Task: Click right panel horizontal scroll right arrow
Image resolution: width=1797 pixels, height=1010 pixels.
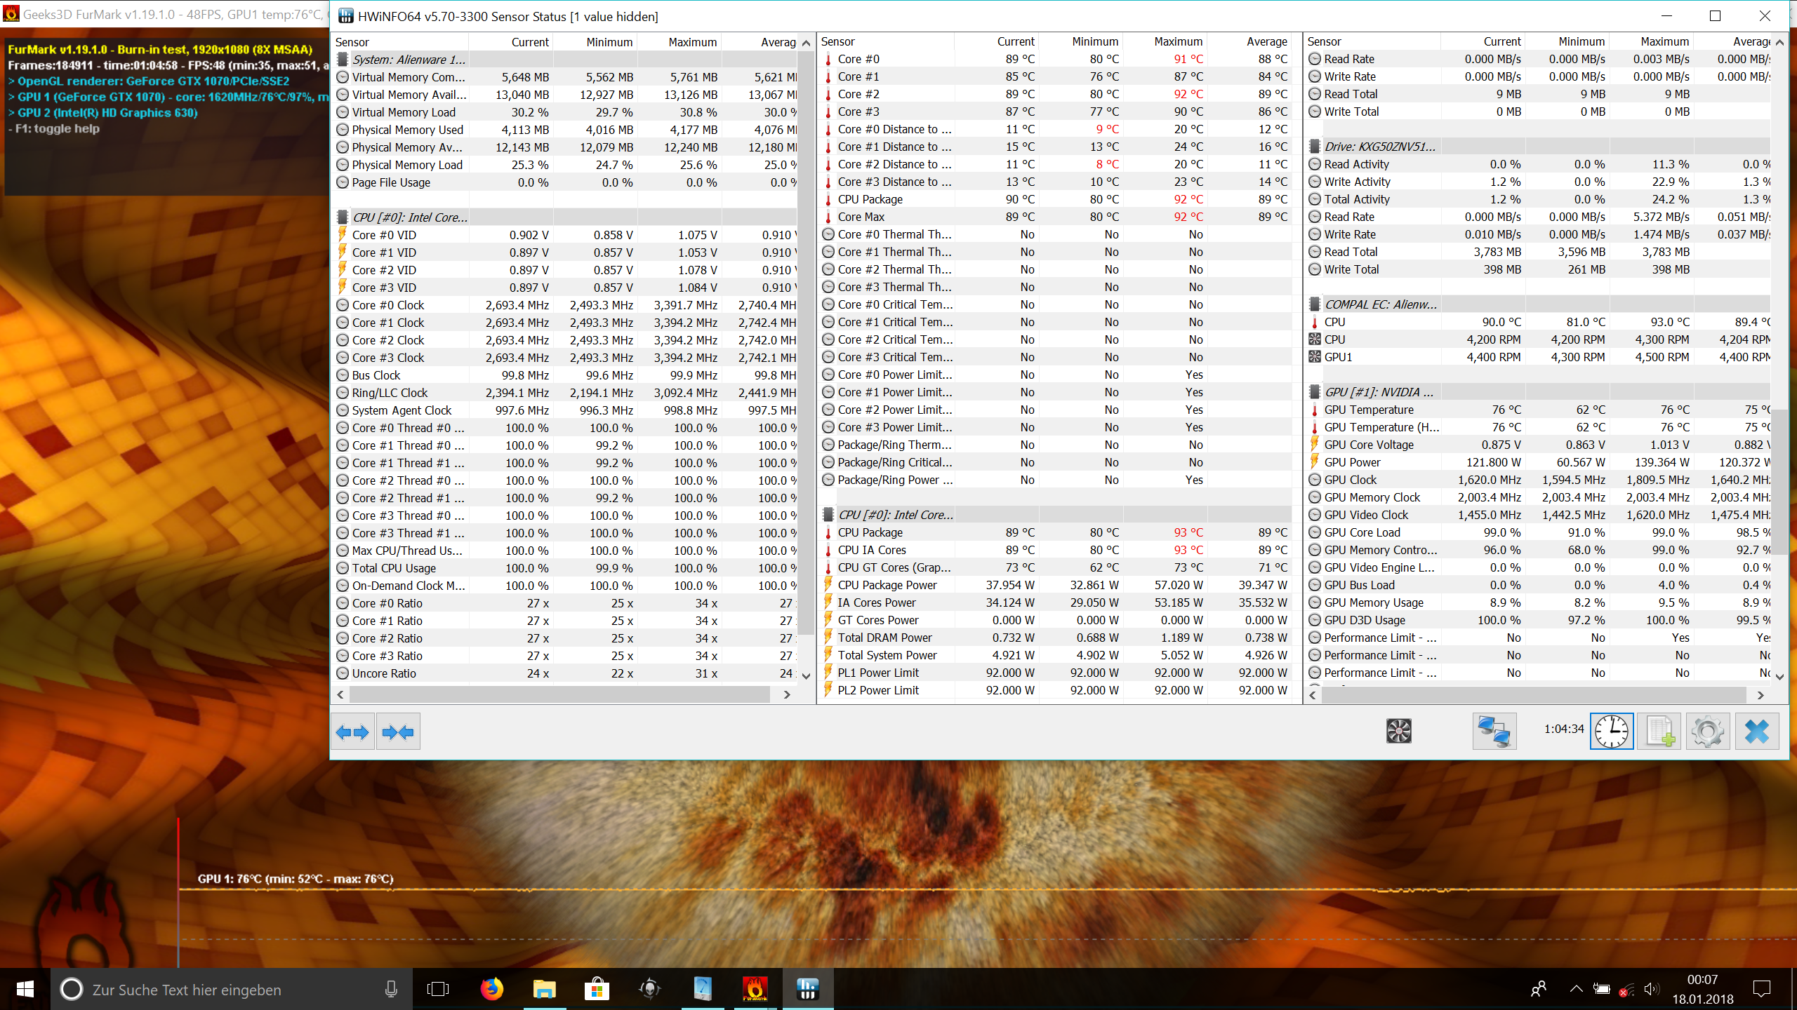Action: pos(1760,695)
